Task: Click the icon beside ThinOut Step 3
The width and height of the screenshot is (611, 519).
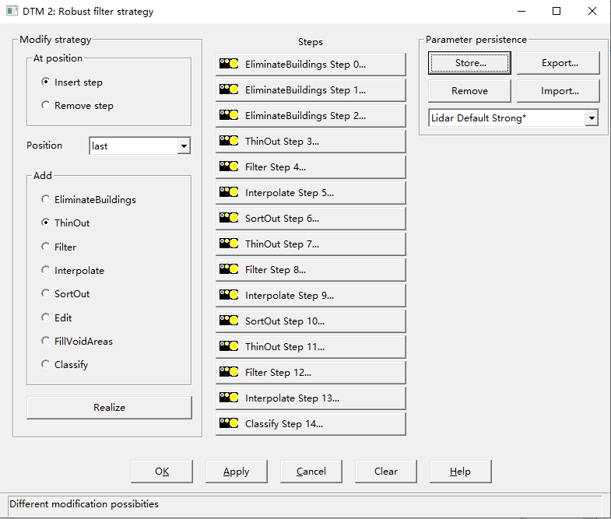Action: pos(229,142)
